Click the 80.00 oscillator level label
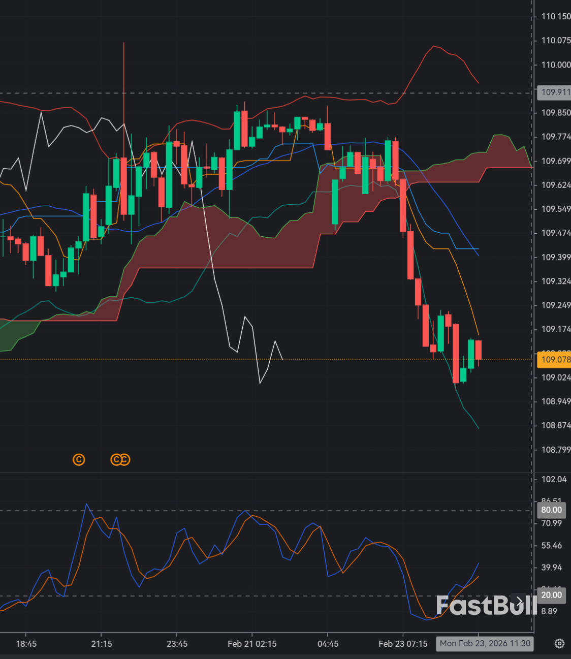Image resolution: width=571 pixels, height=659 pixels. click(x=551, y=510)
